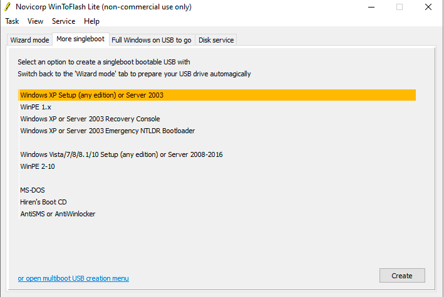The width and height of the screenshot is (444, 297).
Task: Select Windows XP Setup or Server 2003 option
Action: tap(92, 95)
